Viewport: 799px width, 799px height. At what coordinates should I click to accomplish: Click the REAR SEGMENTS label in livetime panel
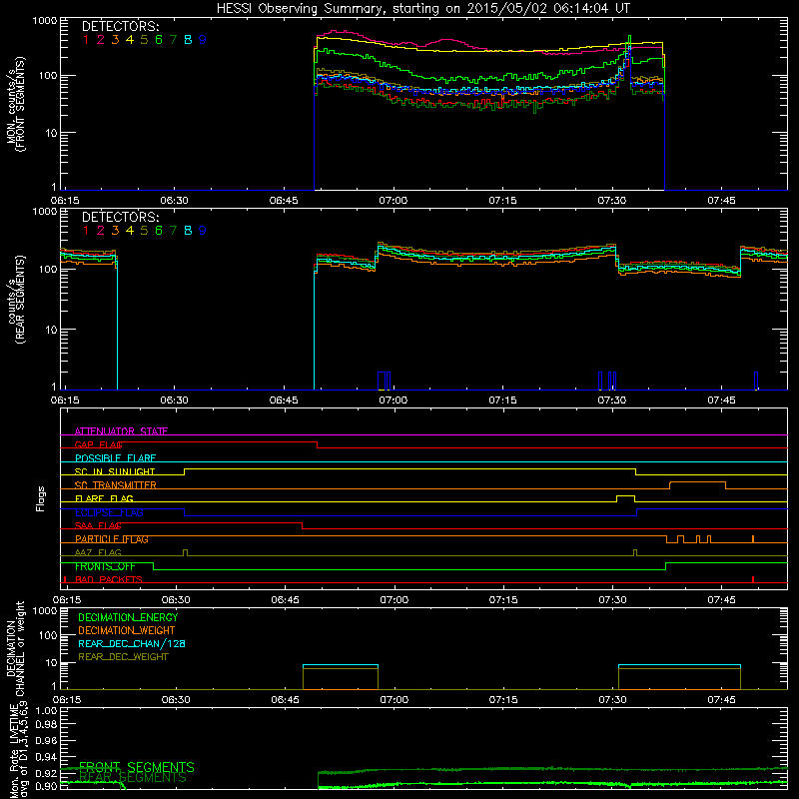(x=133, y=778)
